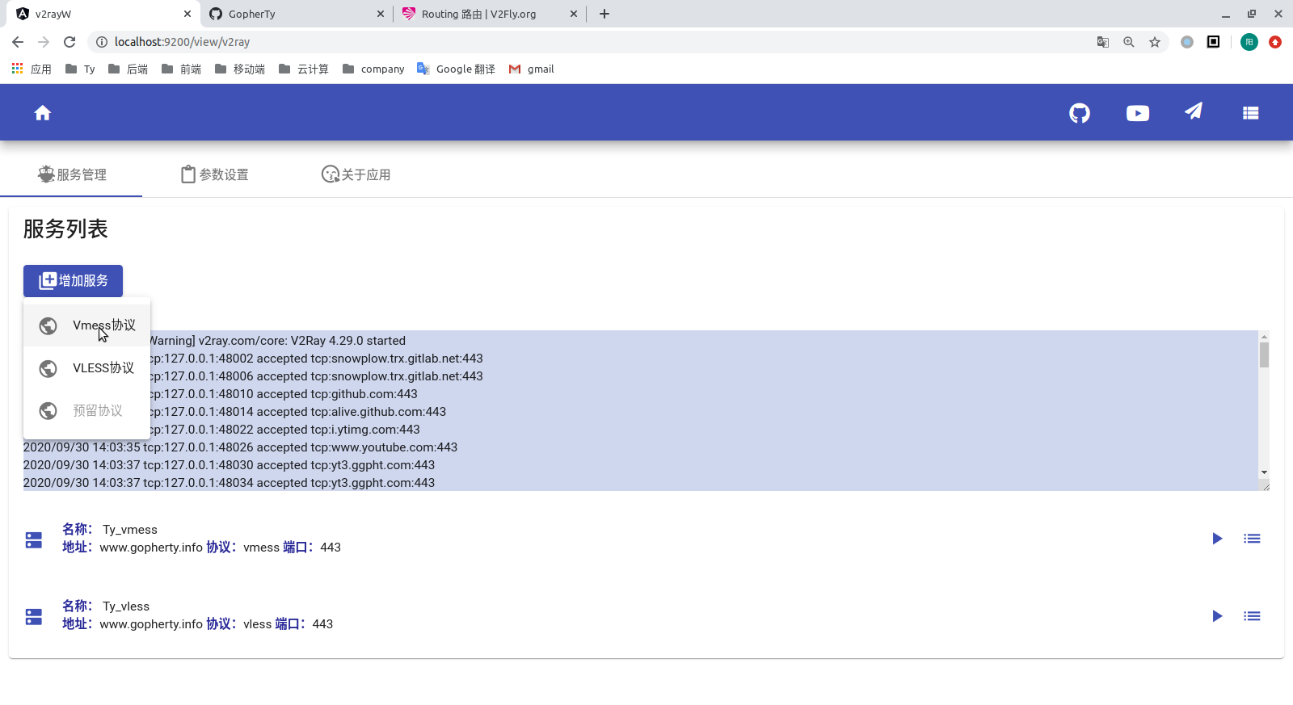Open the GitHub icon link in header
Viewport: 1293px width, 705px height.
pos(1080,113)
